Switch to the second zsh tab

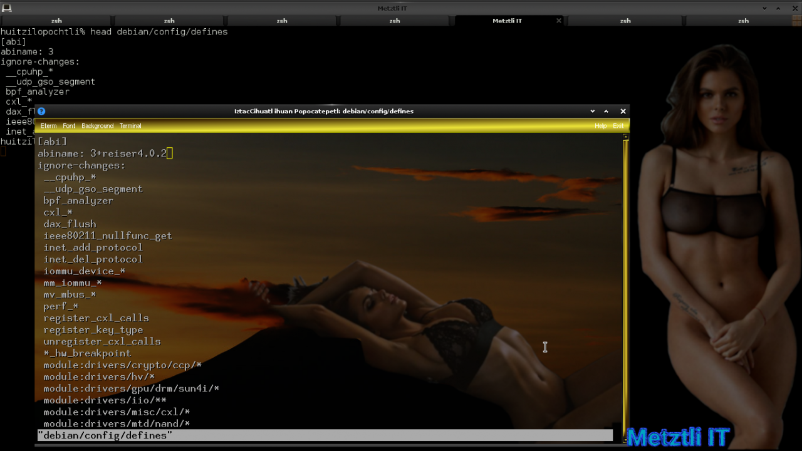point(169,21)
